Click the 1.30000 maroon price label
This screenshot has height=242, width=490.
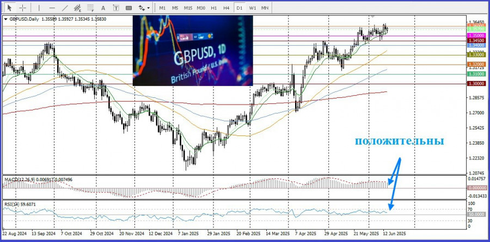(x=476, y=84)
